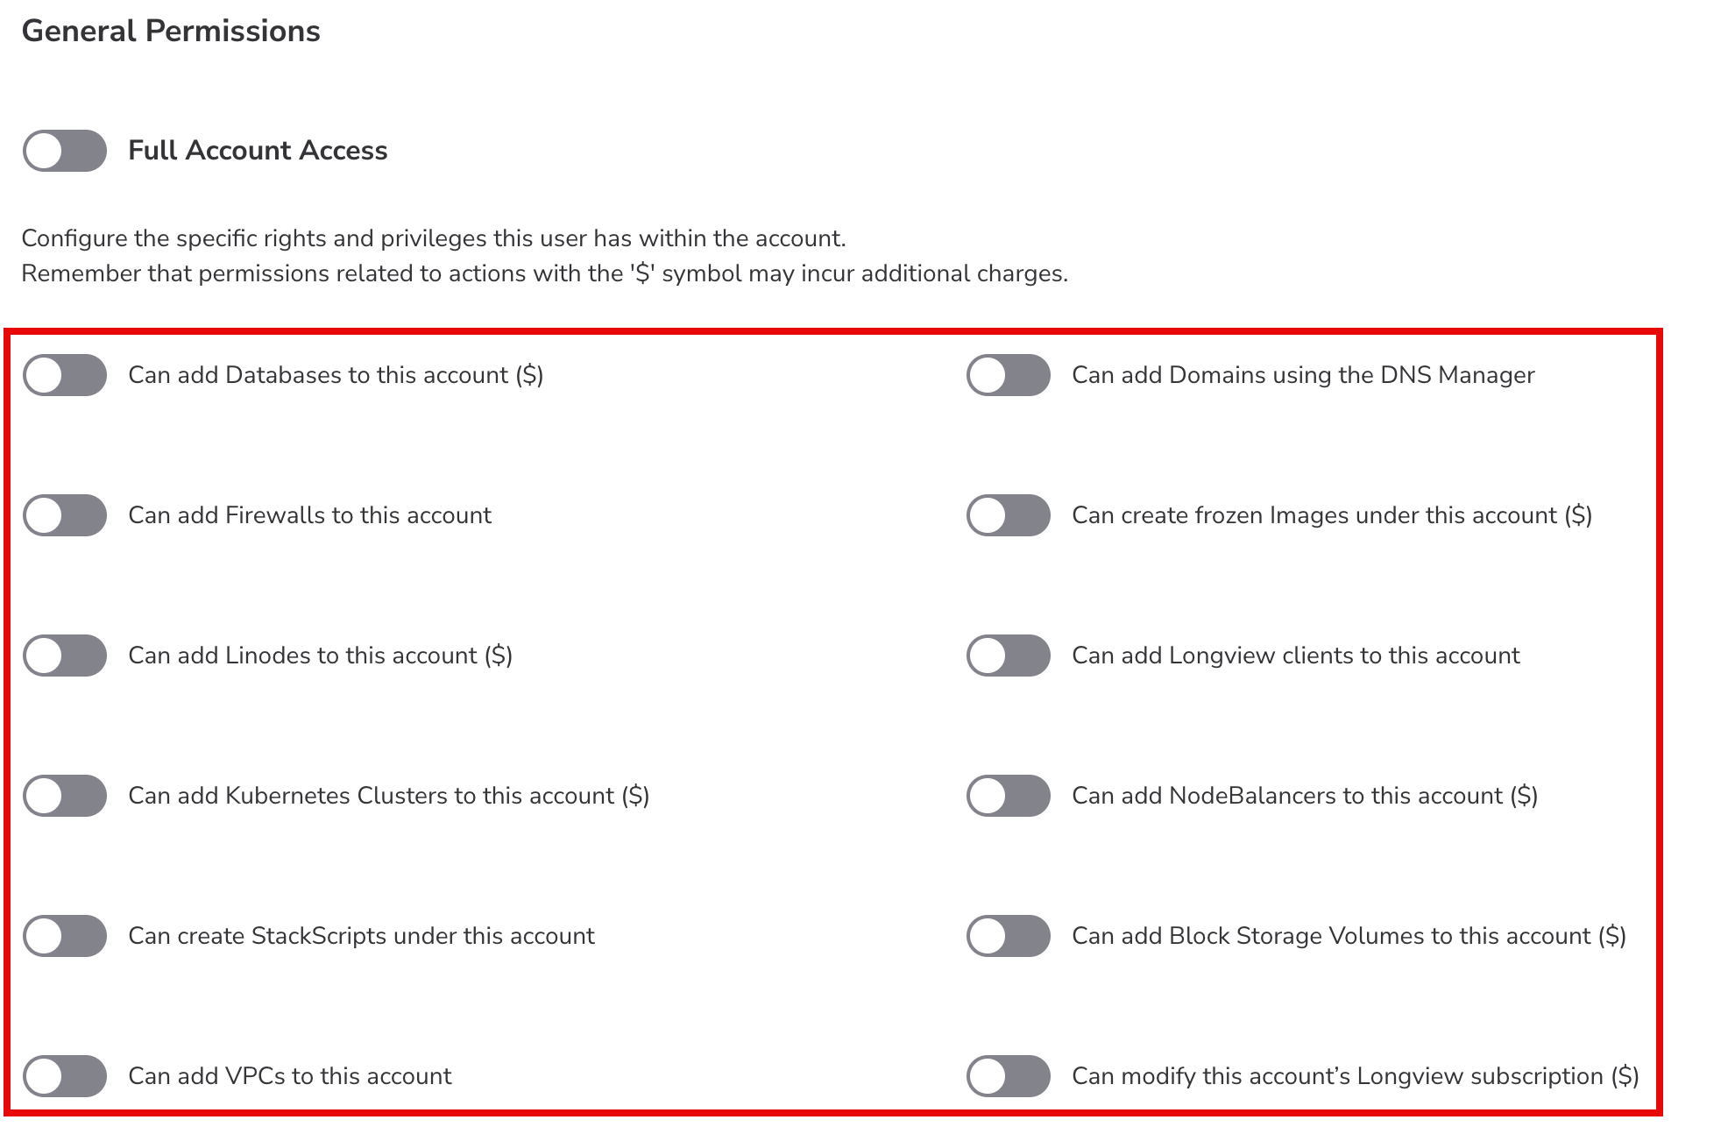
Task: Toggle Can add Kubernetes Clusters permission
Action: [x=65, y=796]
